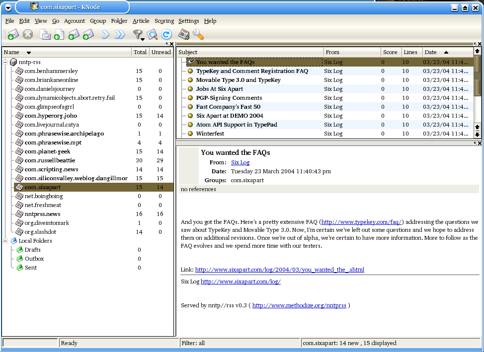Click the forward by email envelope icon
The height and width of the screenshot is (352, 484).
click(x=88, y=34)
